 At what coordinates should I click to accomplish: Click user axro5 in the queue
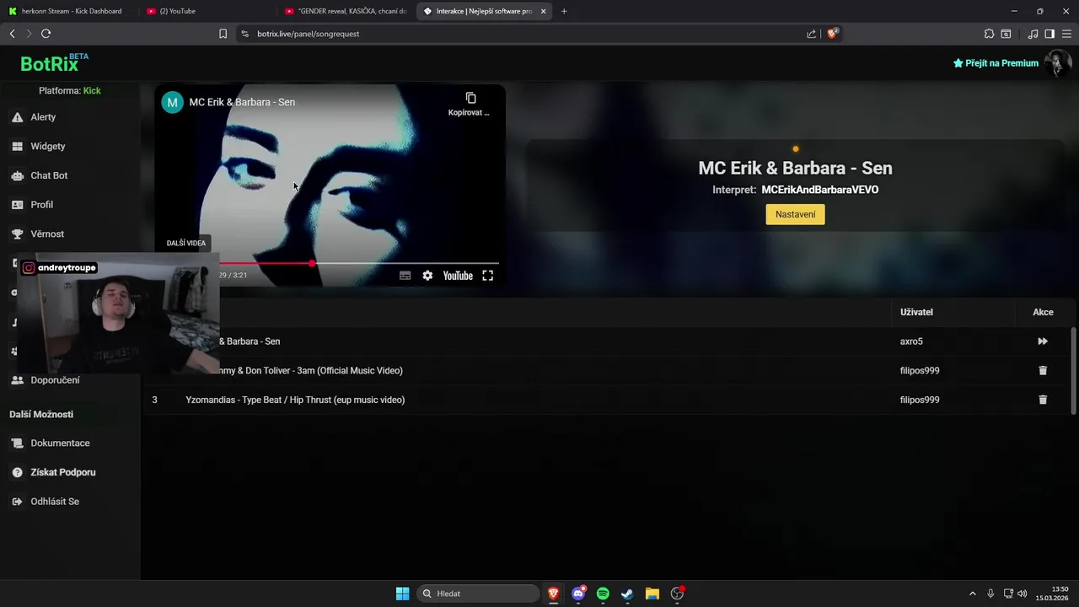[911, 341]
